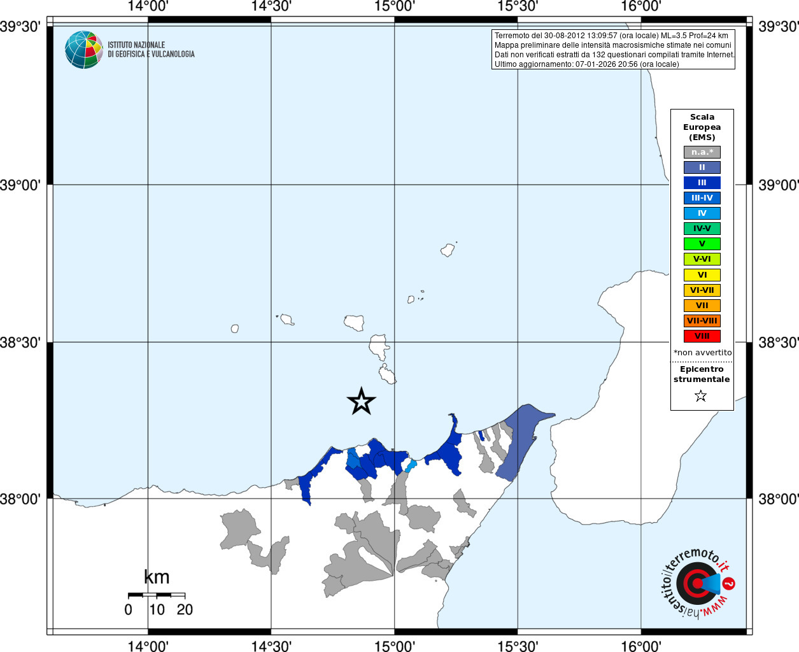Click the '20' scale bar value
The width and height of the screenshot is (799, 652).
pyautogui.click(x=185, y=609)
